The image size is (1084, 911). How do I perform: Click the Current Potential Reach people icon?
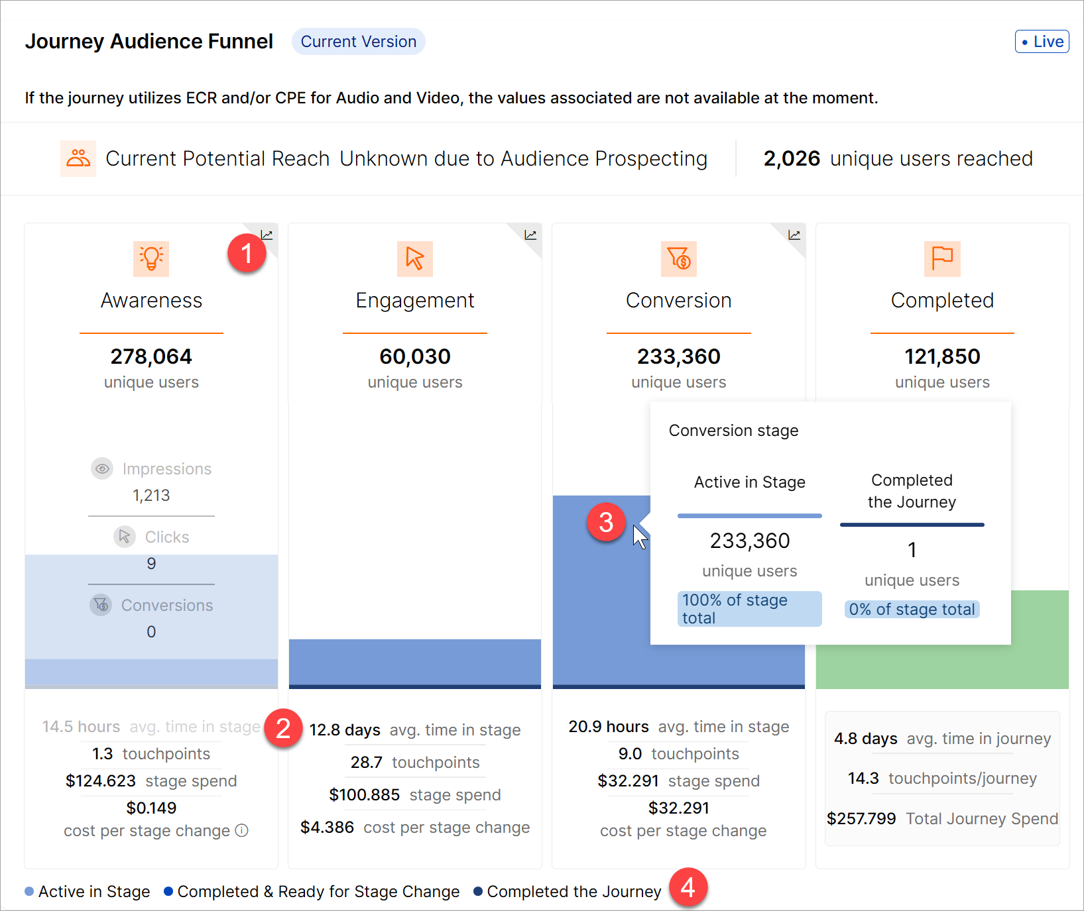78,158
